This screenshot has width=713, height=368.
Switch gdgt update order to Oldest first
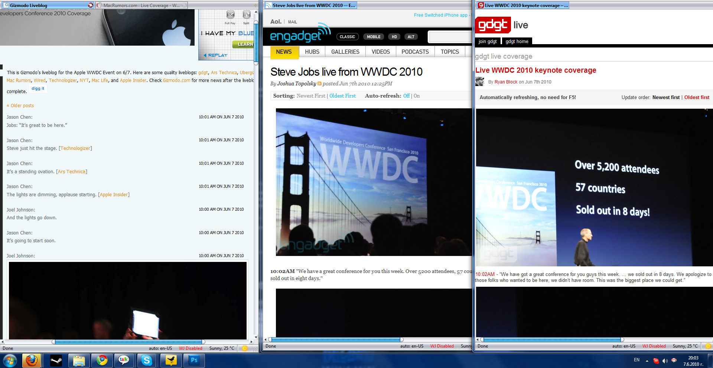[697, 97]
